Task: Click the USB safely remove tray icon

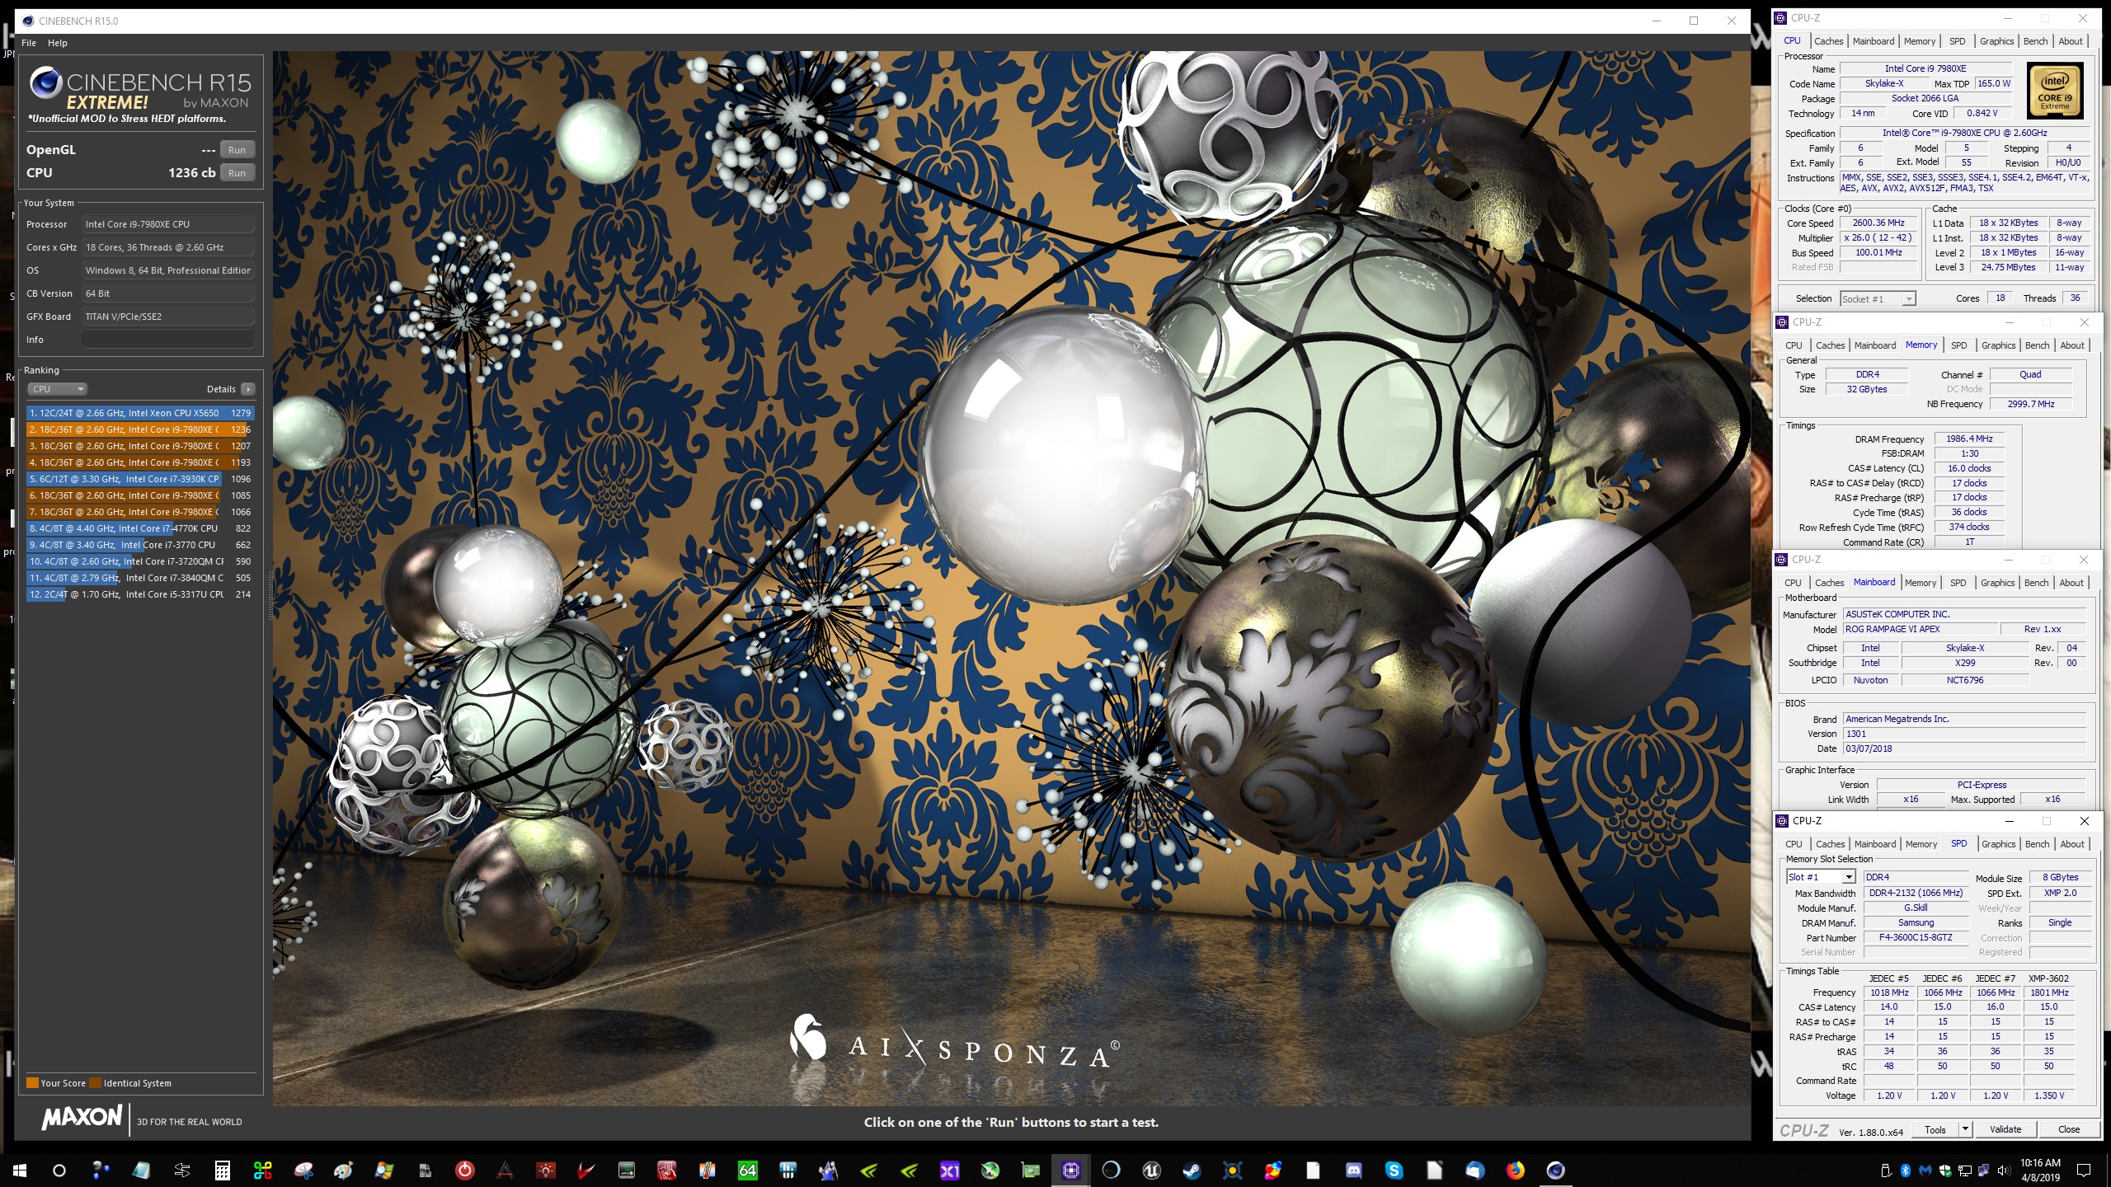Action: pyautogui.click(x=1886, y=1170)
